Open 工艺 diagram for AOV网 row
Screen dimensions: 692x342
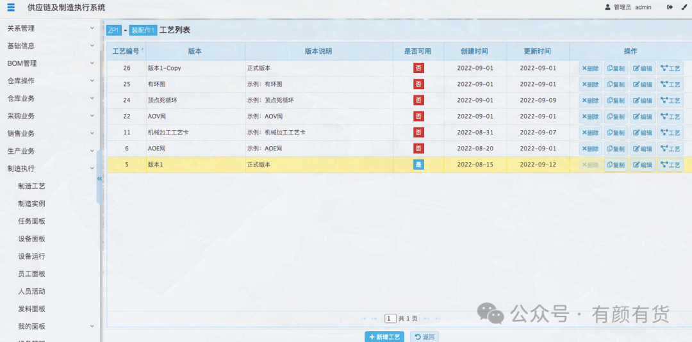[x=670, y=117]
